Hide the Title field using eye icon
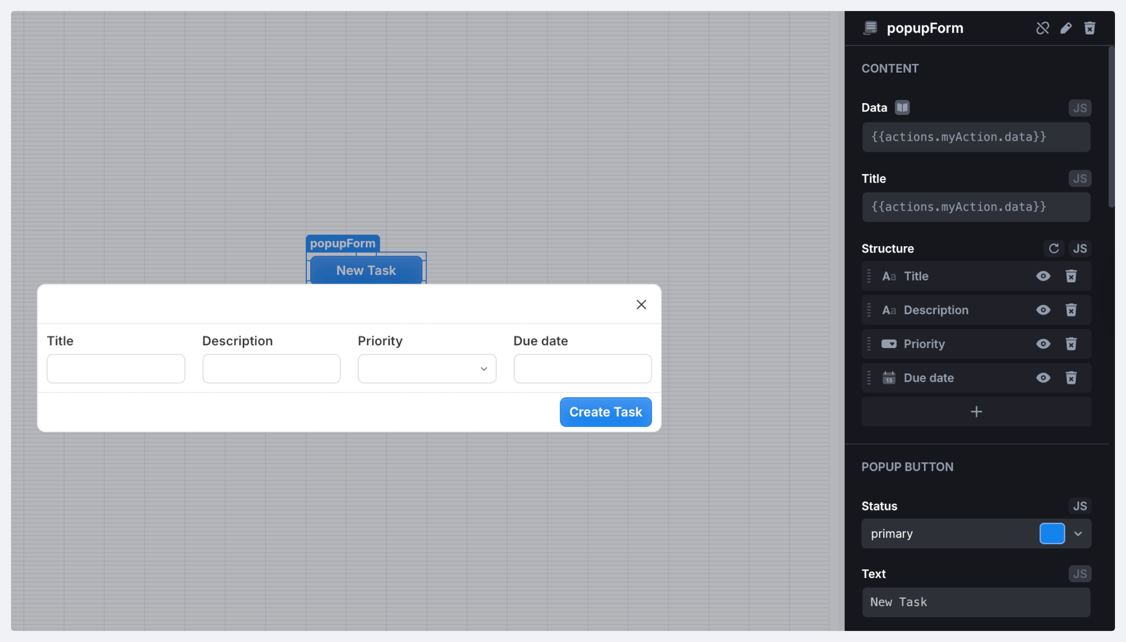The height and width of the screenshot is (642, 1126). pos(1043,276)
